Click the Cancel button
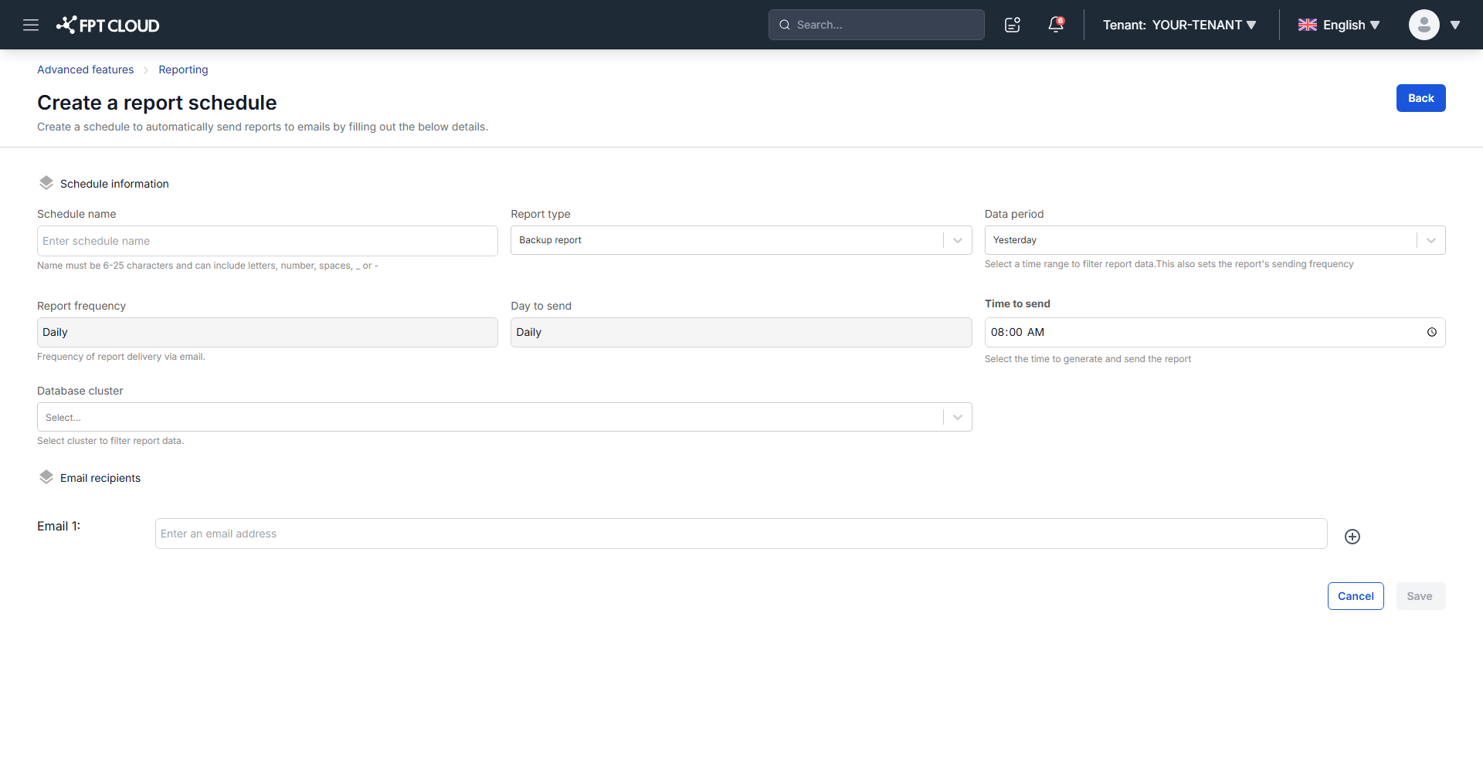The height and width of the screenshot is (776, 1483). (1356, 596)
